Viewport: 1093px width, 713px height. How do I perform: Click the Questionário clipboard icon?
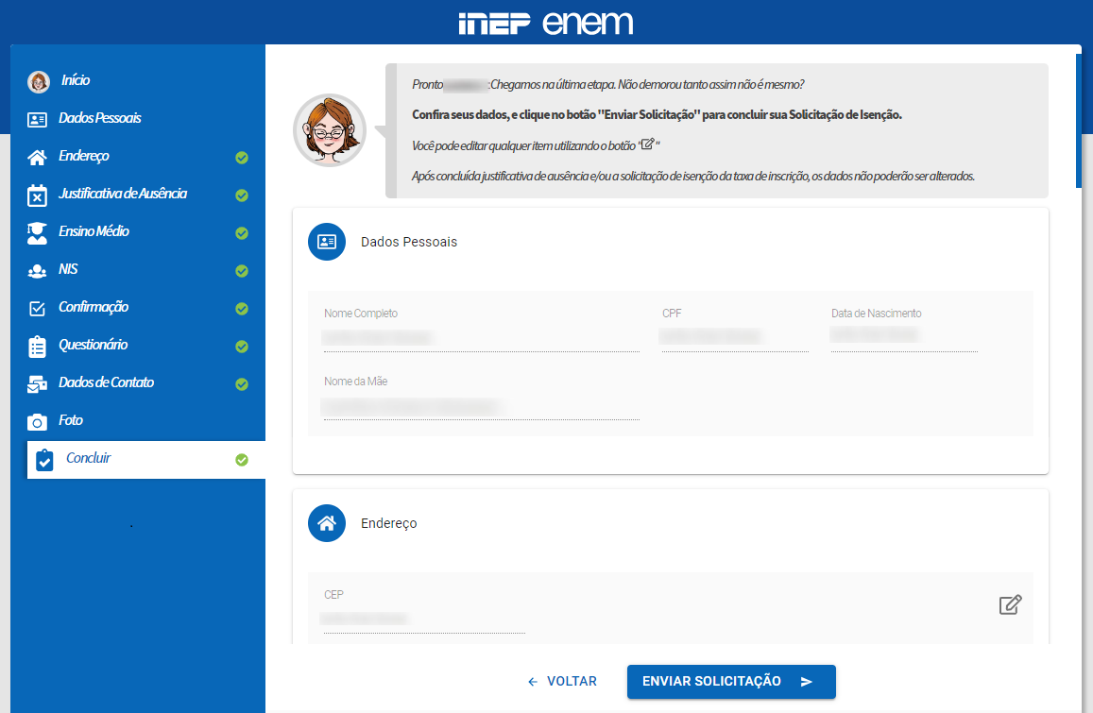(x=37, y=347)
